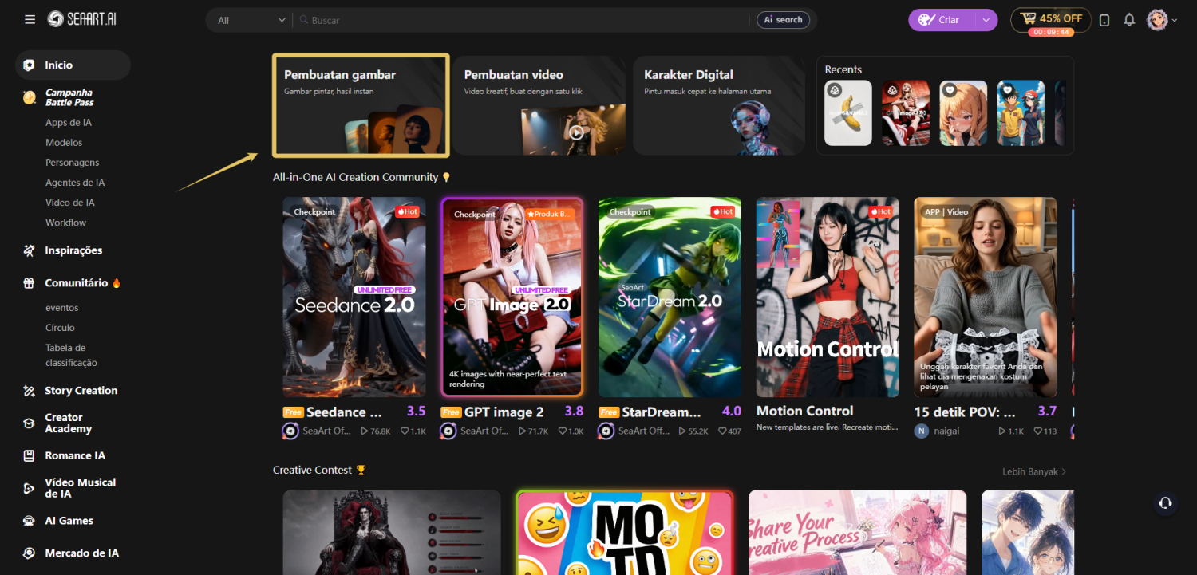Go to Início in the sidebar
Screen dimensions: 1197x575
73,65
